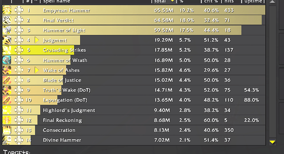The height and width of the screenshot is (154, 284).
Task: Click the Consecration spell icon
Action: (7, 130)
